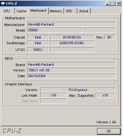
Task: Click the Link Width label
Action: tap(29, 96)
